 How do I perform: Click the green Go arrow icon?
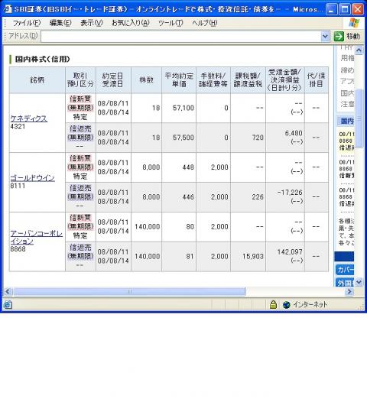point(339,36)
